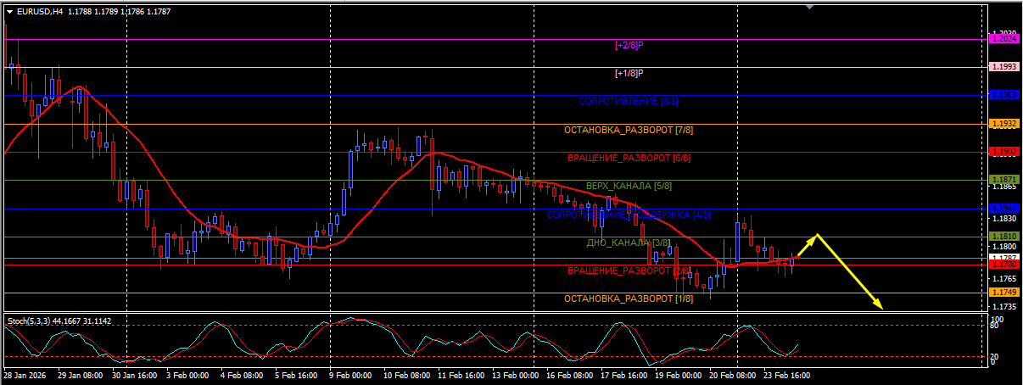Click the ДНО_КАНАЛА [3/8] label

(629, 243)
